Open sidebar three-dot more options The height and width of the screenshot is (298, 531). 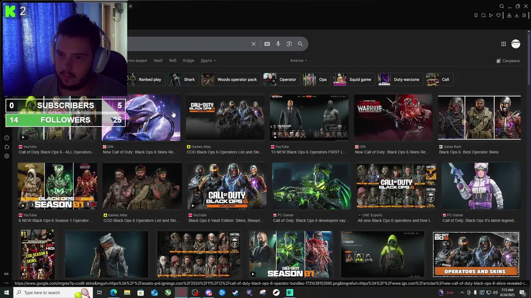pyautogui.click(x=6, y=283)
